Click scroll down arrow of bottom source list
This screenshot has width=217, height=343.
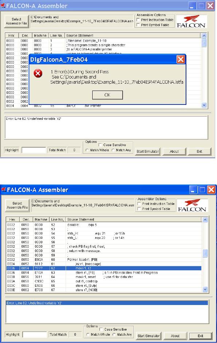coord(205,289)
